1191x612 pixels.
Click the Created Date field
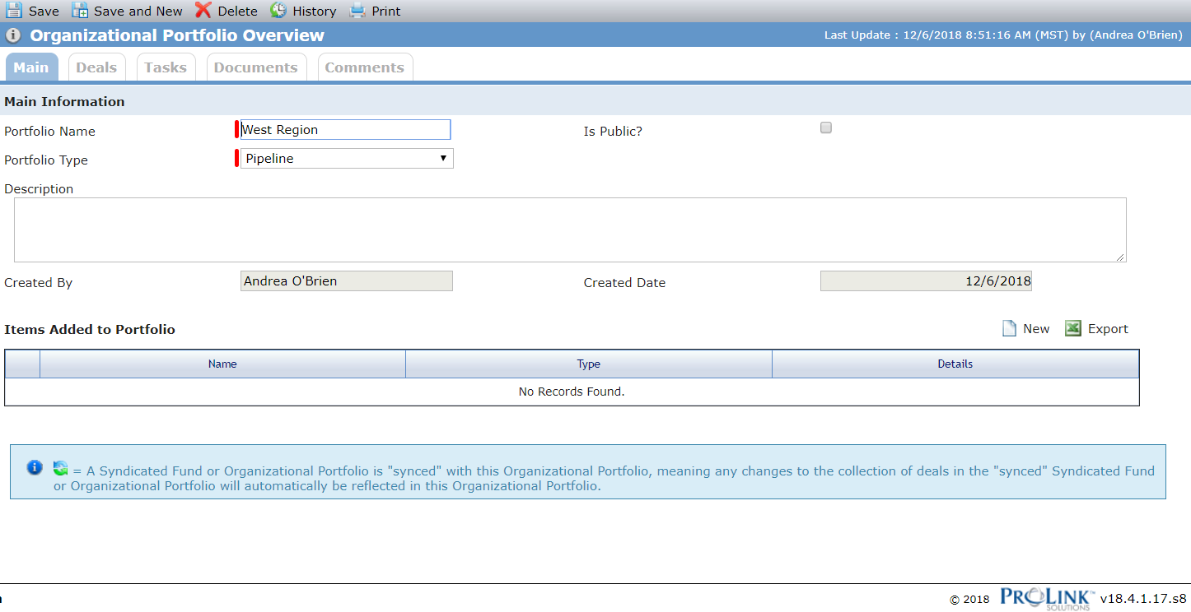click(926, 281)
